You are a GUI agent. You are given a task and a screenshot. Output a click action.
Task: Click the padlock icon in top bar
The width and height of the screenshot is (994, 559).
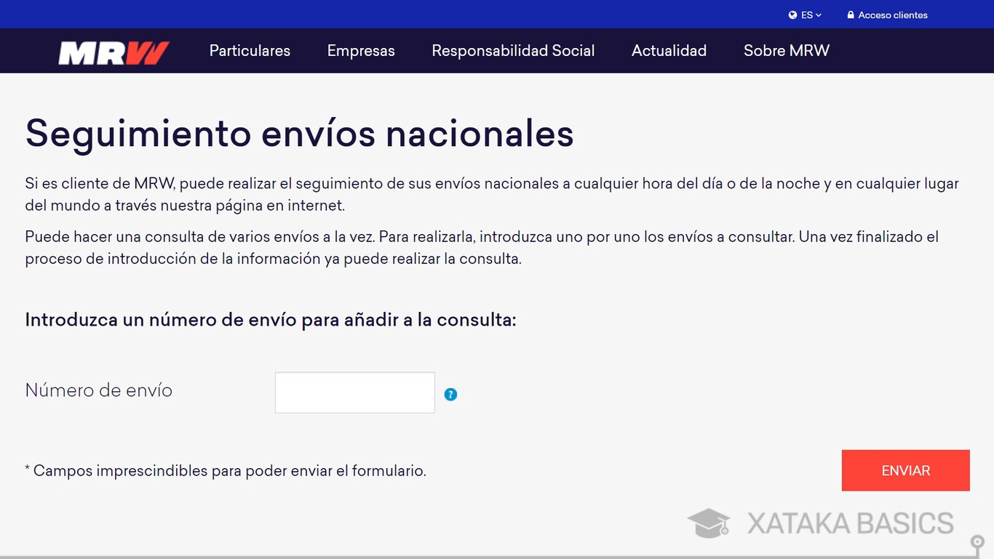point(851,15)
